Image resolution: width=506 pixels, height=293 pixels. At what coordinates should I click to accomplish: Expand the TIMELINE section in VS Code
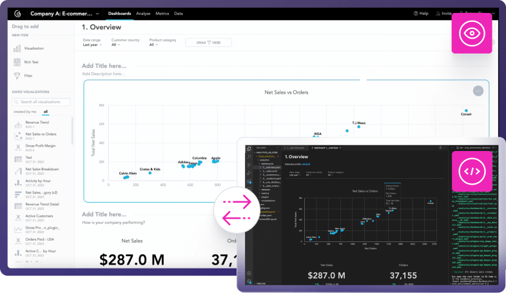point(260,283)
